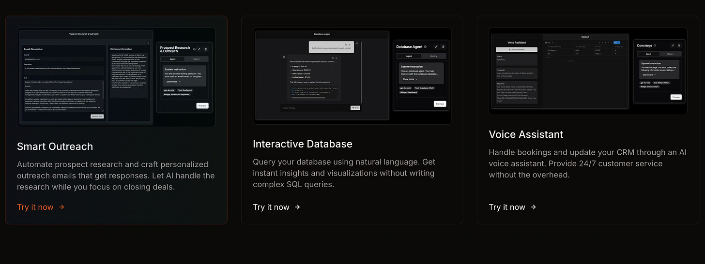Click the Interactive Database 'Try it now' link
705x264 pixels.
tap(276, 207)
